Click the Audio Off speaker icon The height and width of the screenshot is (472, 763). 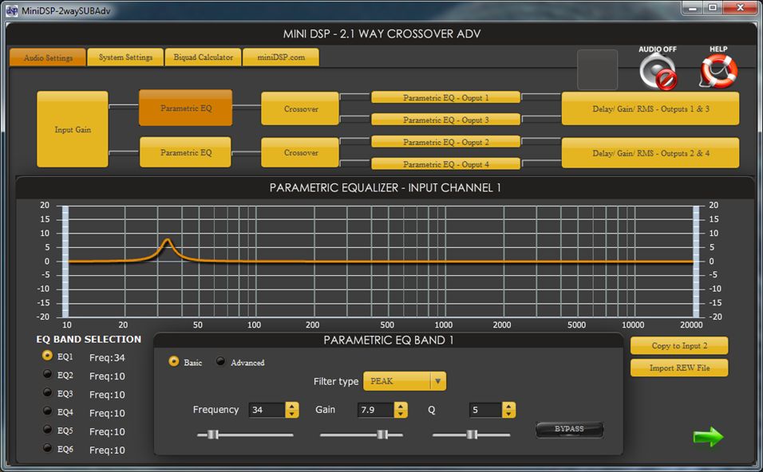[x=658, y=72]
